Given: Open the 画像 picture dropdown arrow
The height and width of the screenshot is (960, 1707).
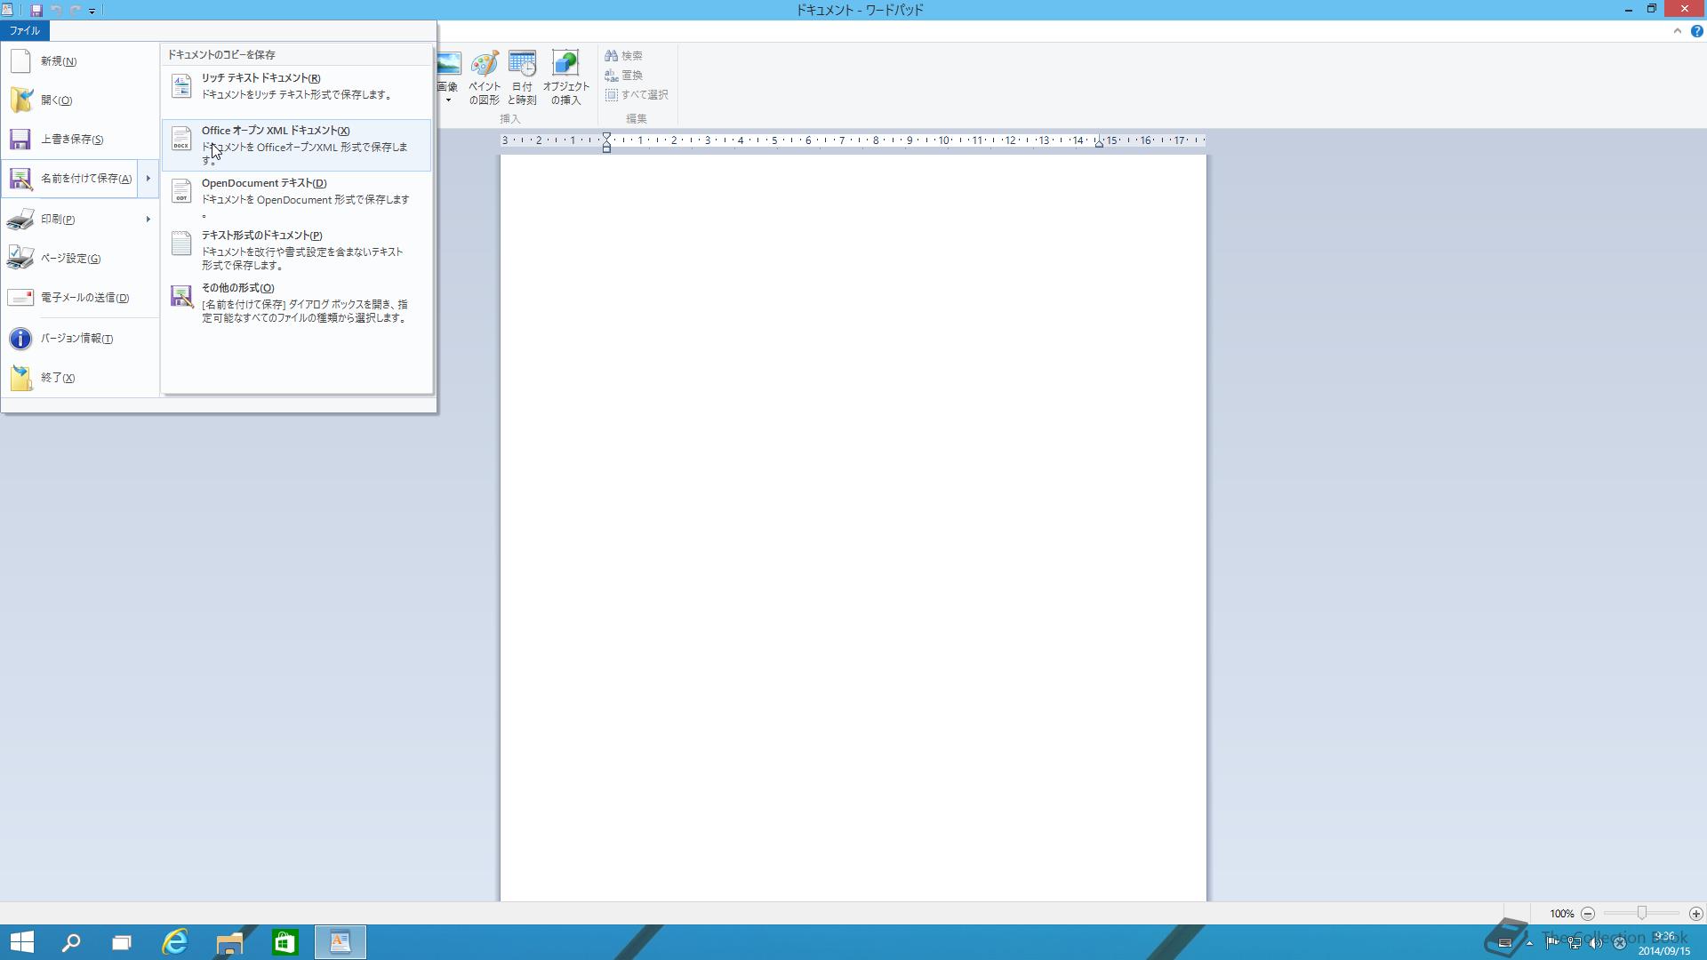Looking at the screenshot, I should coord(448,100).
